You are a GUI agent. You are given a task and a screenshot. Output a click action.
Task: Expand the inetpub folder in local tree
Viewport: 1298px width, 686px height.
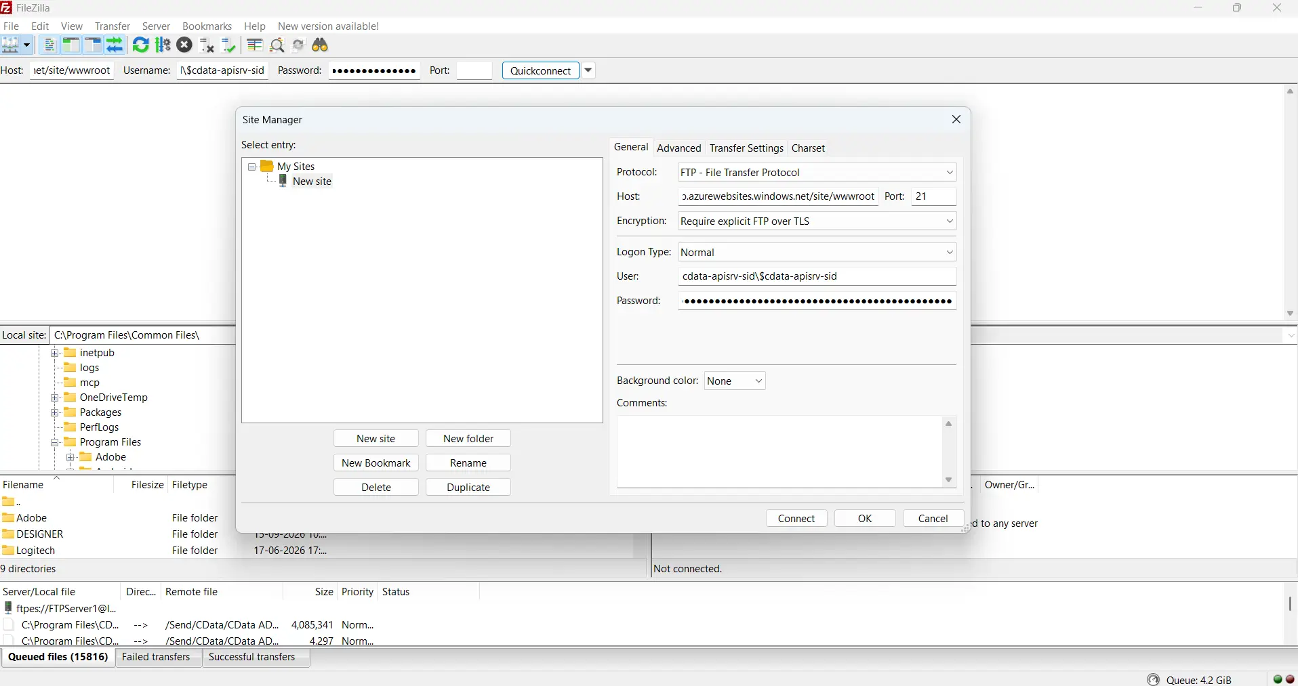55,353
